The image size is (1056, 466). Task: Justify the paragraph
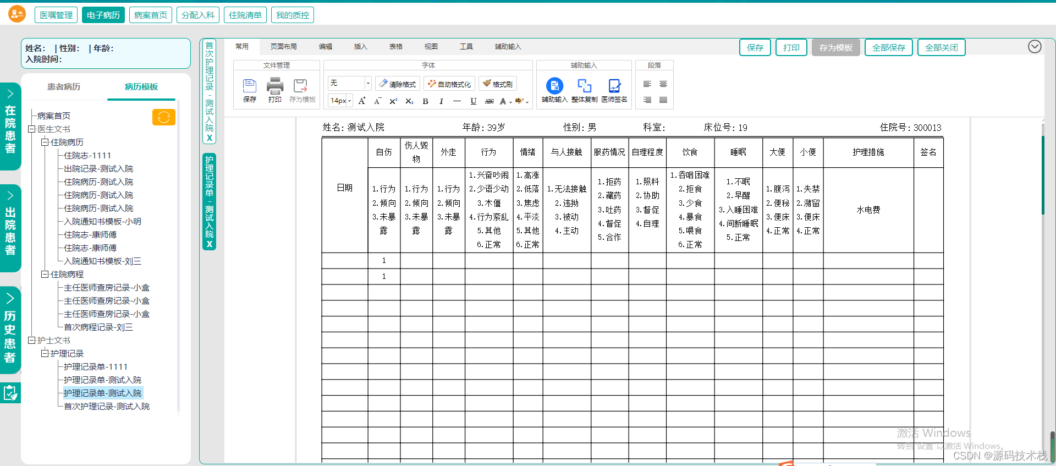tap(663, 100)
